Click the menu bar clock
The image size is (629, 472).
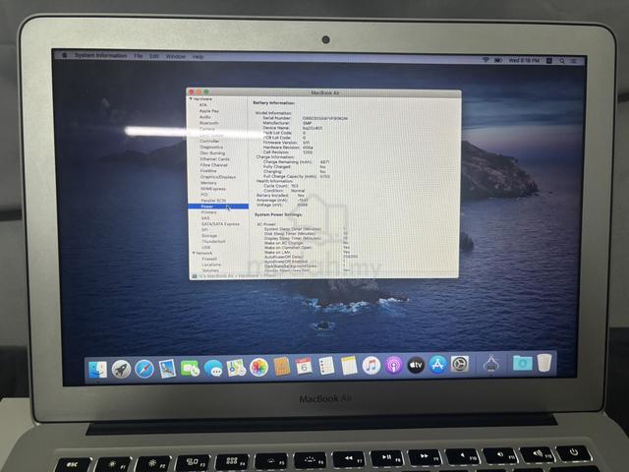click(524, 60)
